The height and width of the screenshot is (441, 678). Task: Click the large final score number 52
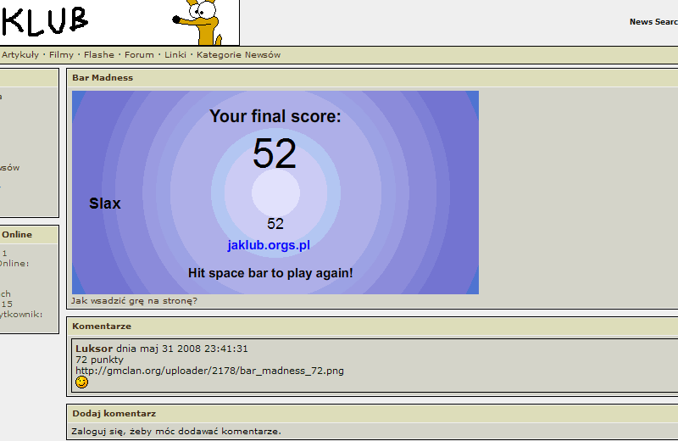275,154
